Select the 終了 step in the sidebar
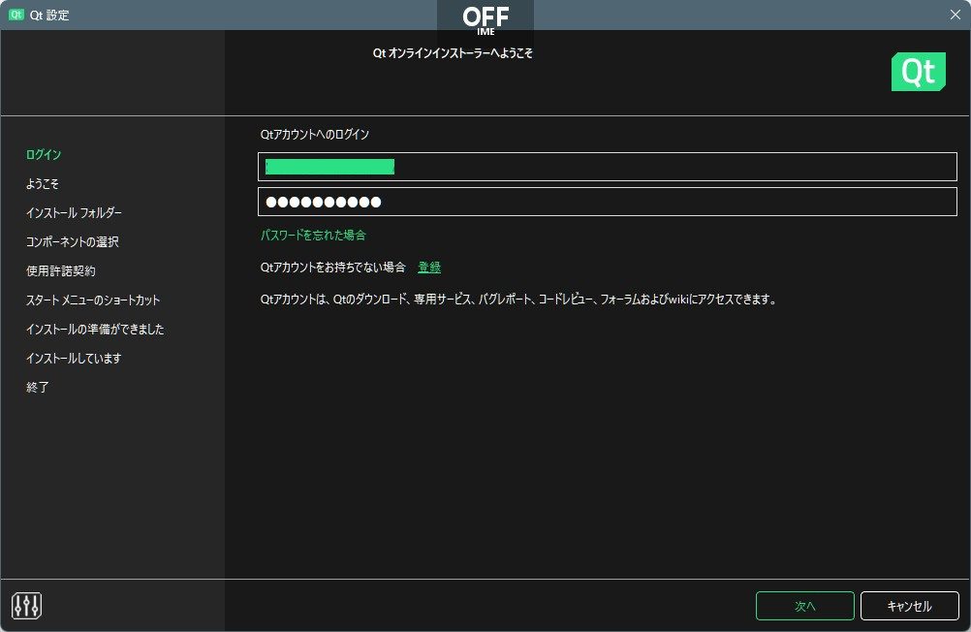This screenshot has width=971, height=632. [x=37, y=388]
